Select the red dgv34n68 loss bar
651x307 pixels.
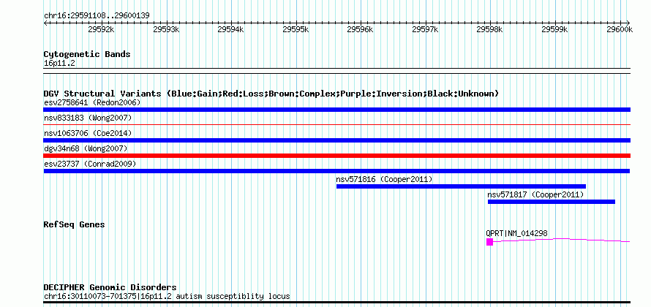[x=336, y=156]
